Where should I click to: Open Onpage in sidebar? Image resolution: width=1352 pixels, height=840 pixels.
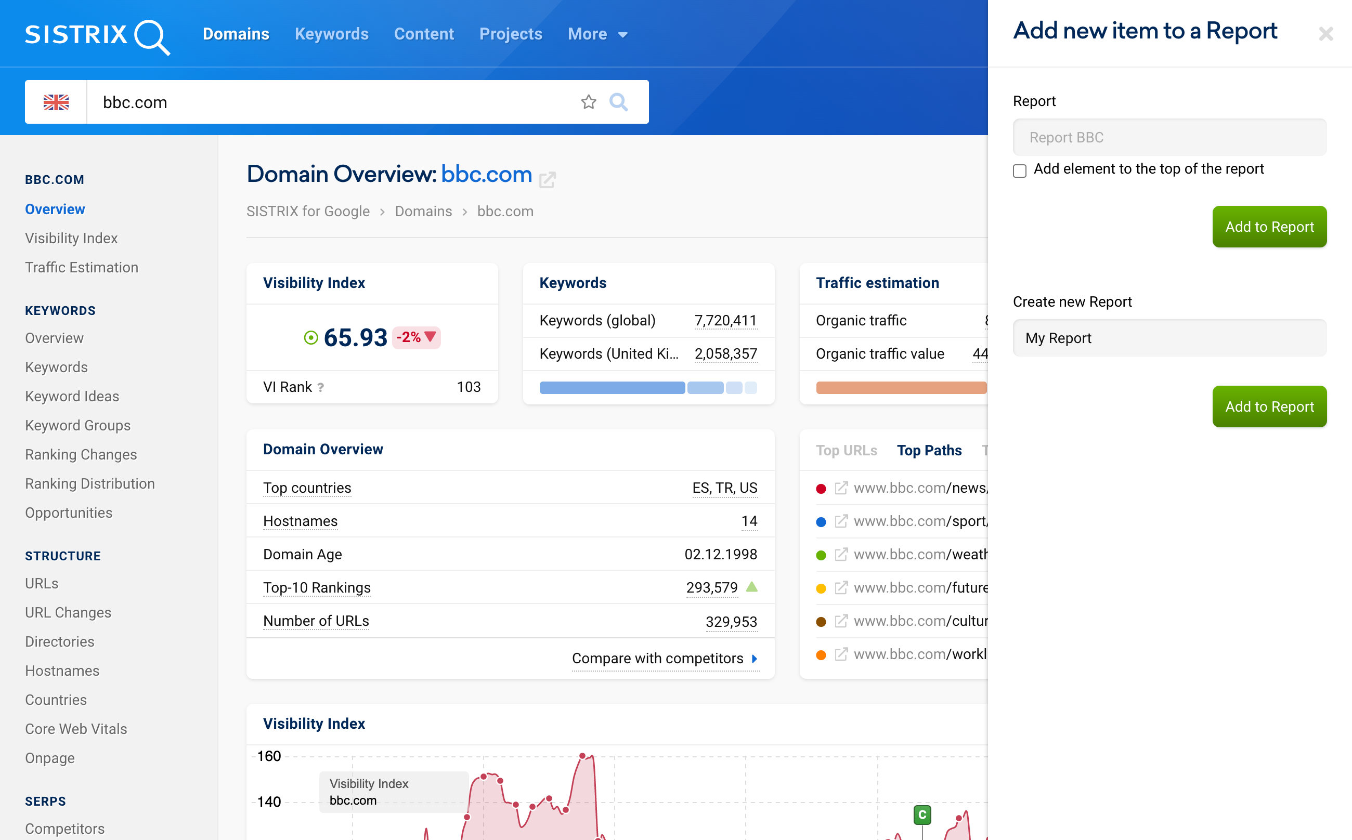(x=50, y=758)
